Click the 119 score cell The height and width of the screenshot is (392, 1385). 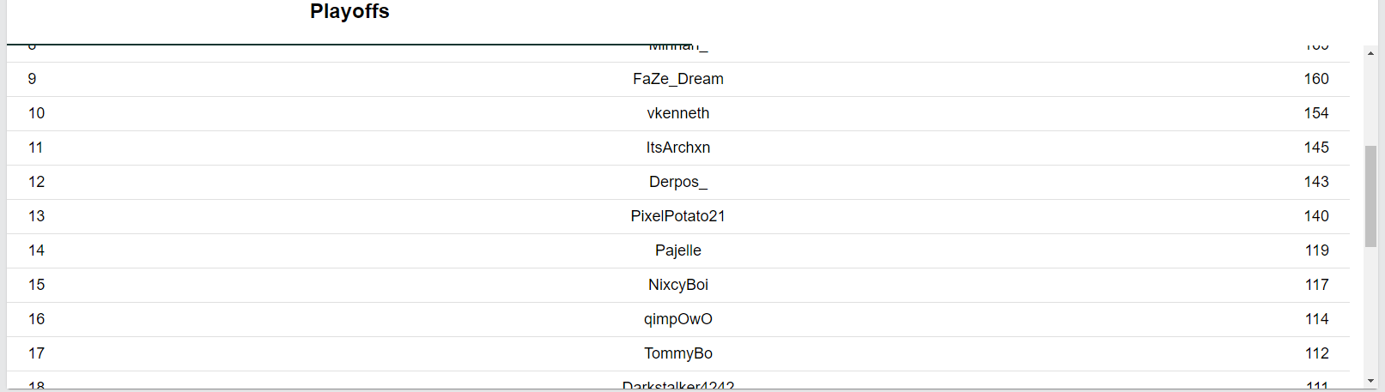[1316, 250]
